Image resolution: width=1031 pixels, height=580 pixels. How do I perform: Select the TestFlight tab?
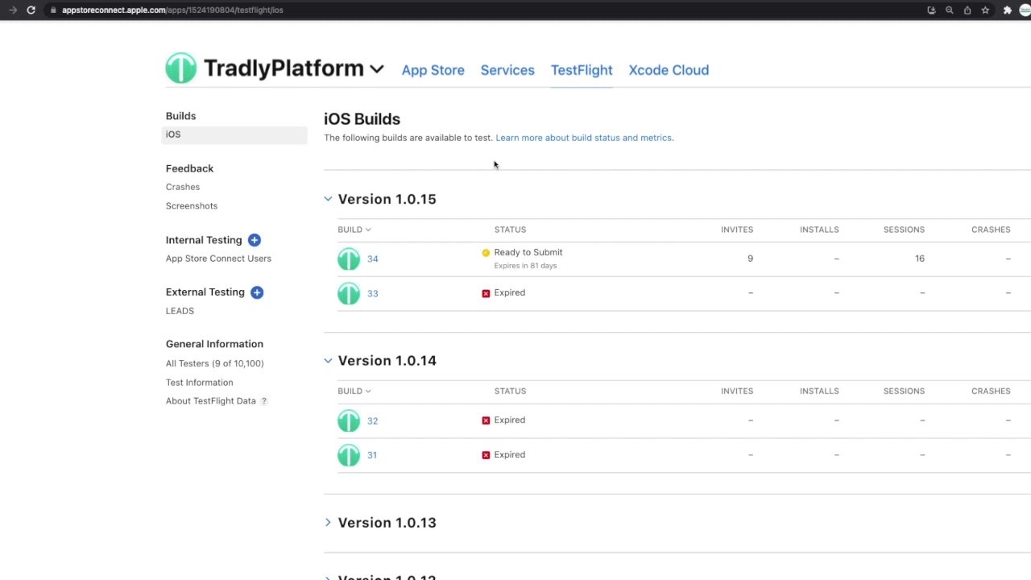tap(582, 70)
